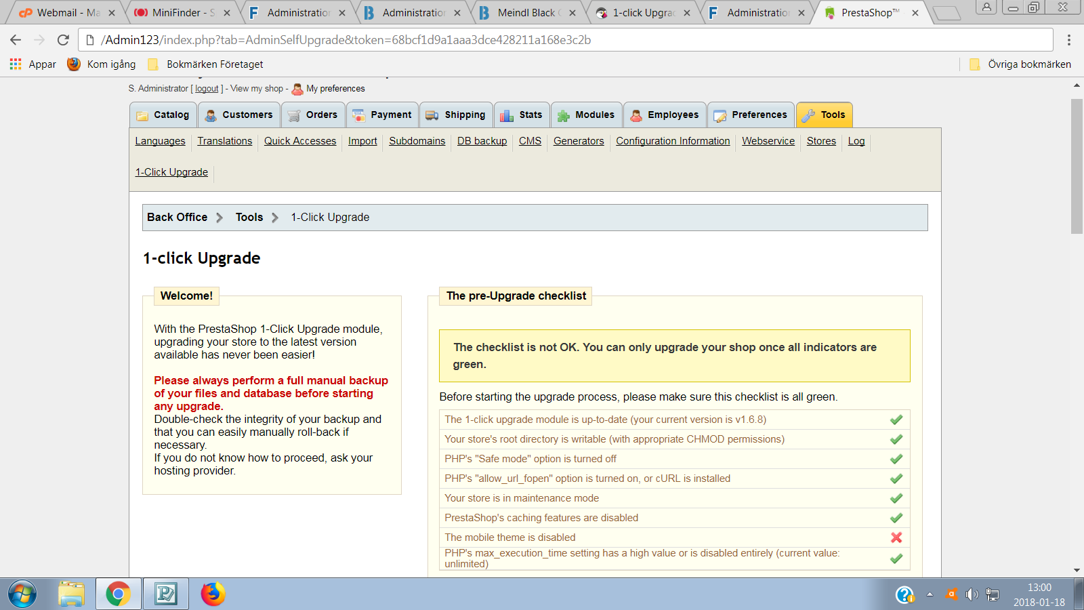The height and width of the screenshot is (610, 1084).
Task: Click the page scrollbar down arrow
Action: (x=1077, y=571)
